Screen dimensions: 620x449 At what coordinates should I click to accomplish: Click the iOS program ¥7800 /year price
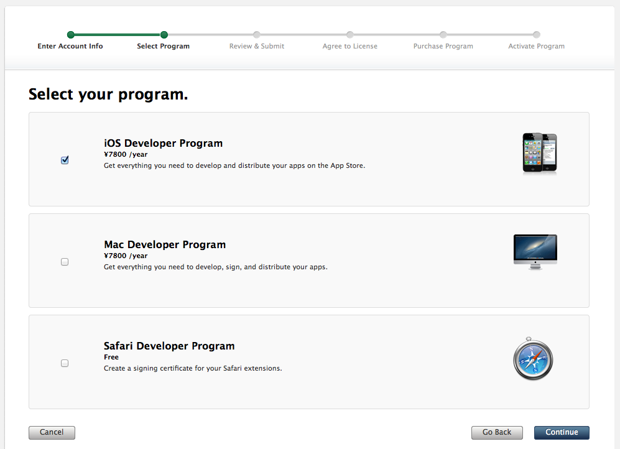click(126, 155)
